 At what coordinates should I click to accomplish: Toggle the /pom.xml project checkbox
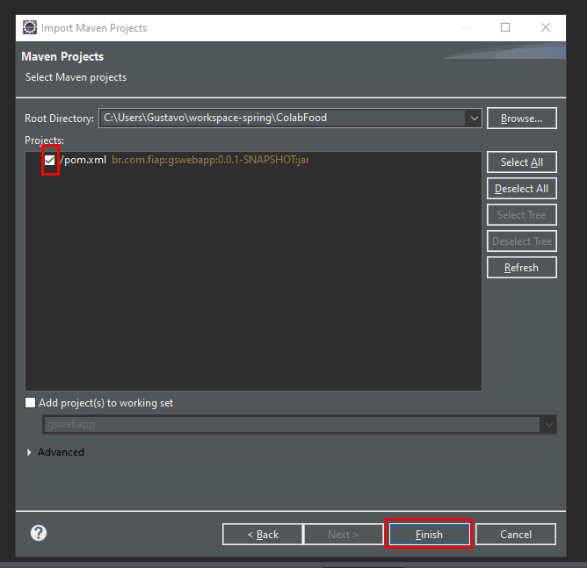[x=50, y=160]
